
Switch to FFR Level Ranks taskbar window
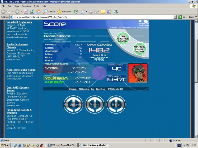point(62,145)
